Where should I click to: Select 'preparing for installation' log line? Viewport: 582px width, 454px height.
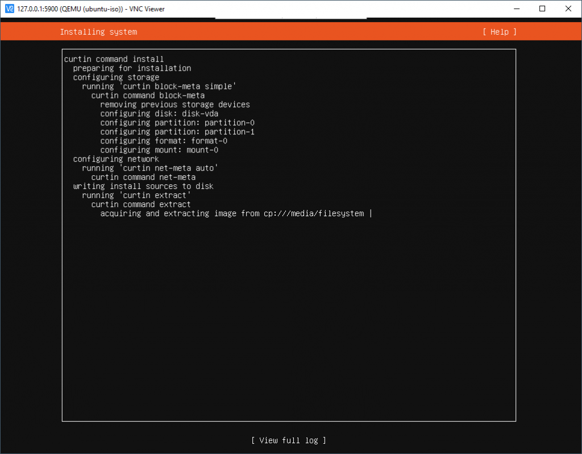132,68
